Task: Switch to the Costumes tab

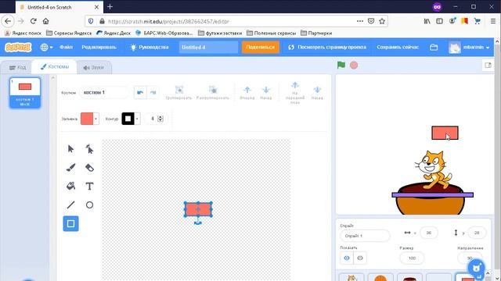Action: [x=54, y=66]
